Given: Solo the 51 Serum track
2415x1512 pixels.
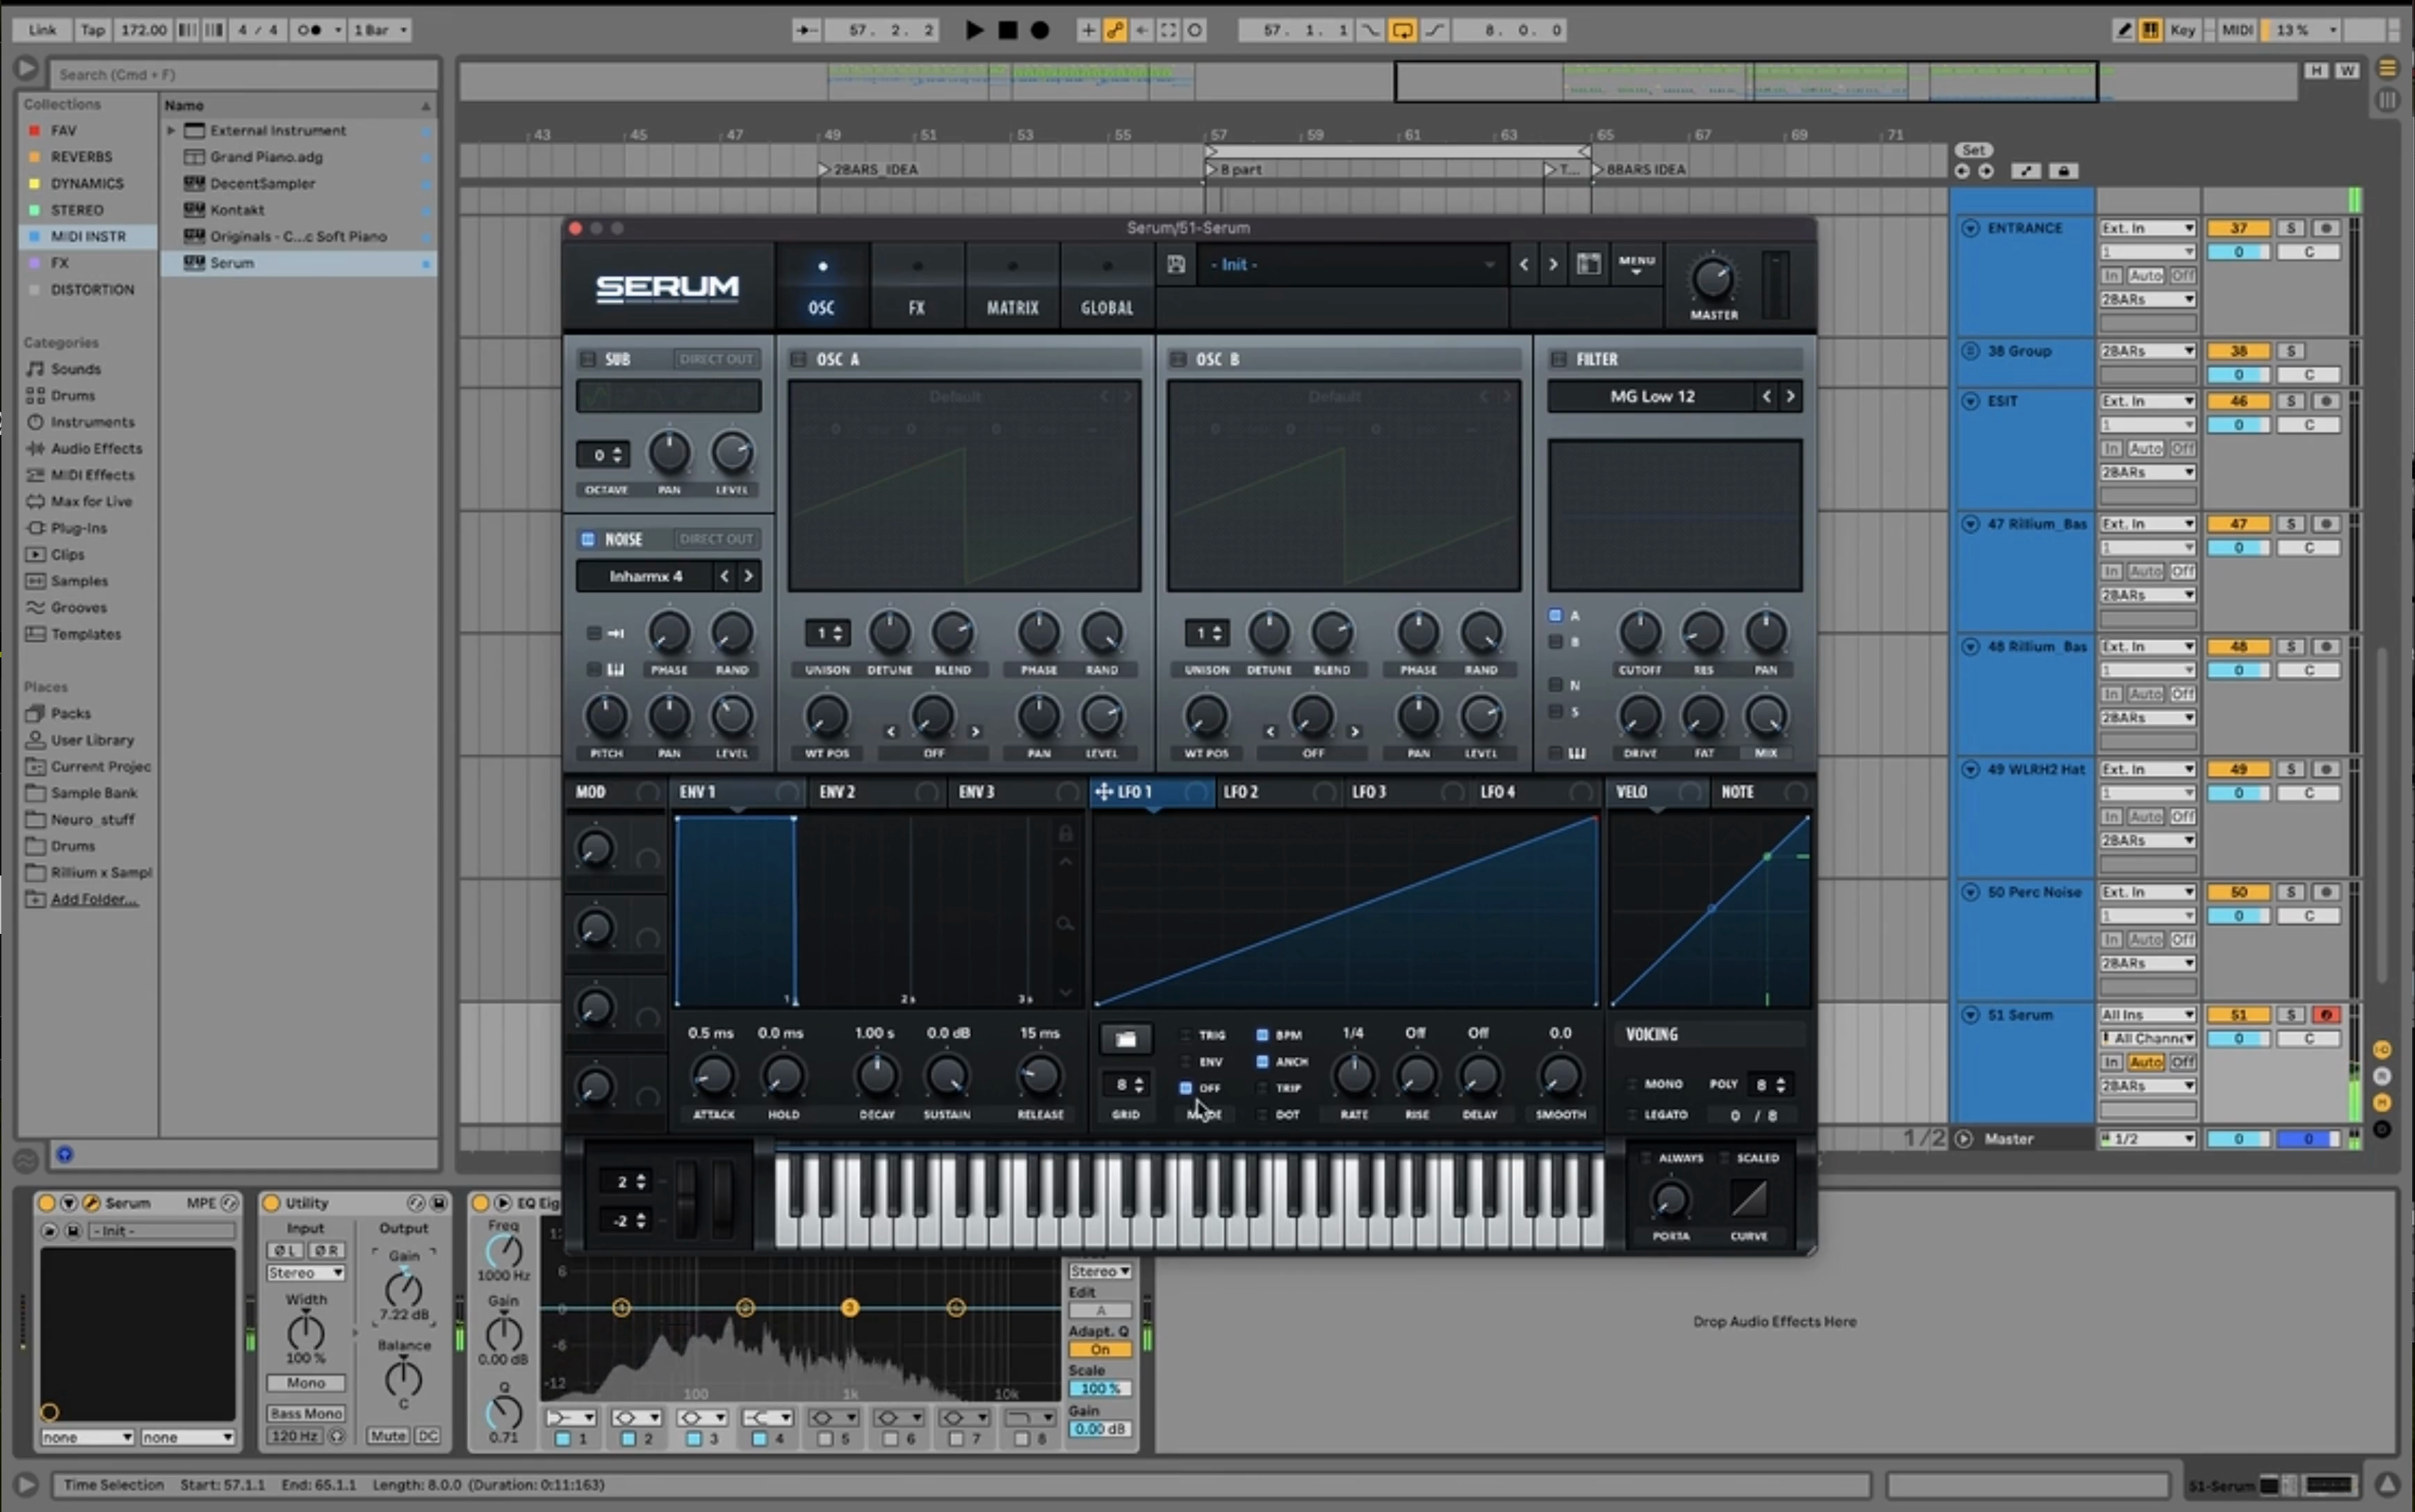Looking at the screenshot, I should [x=2291, y=1015].
